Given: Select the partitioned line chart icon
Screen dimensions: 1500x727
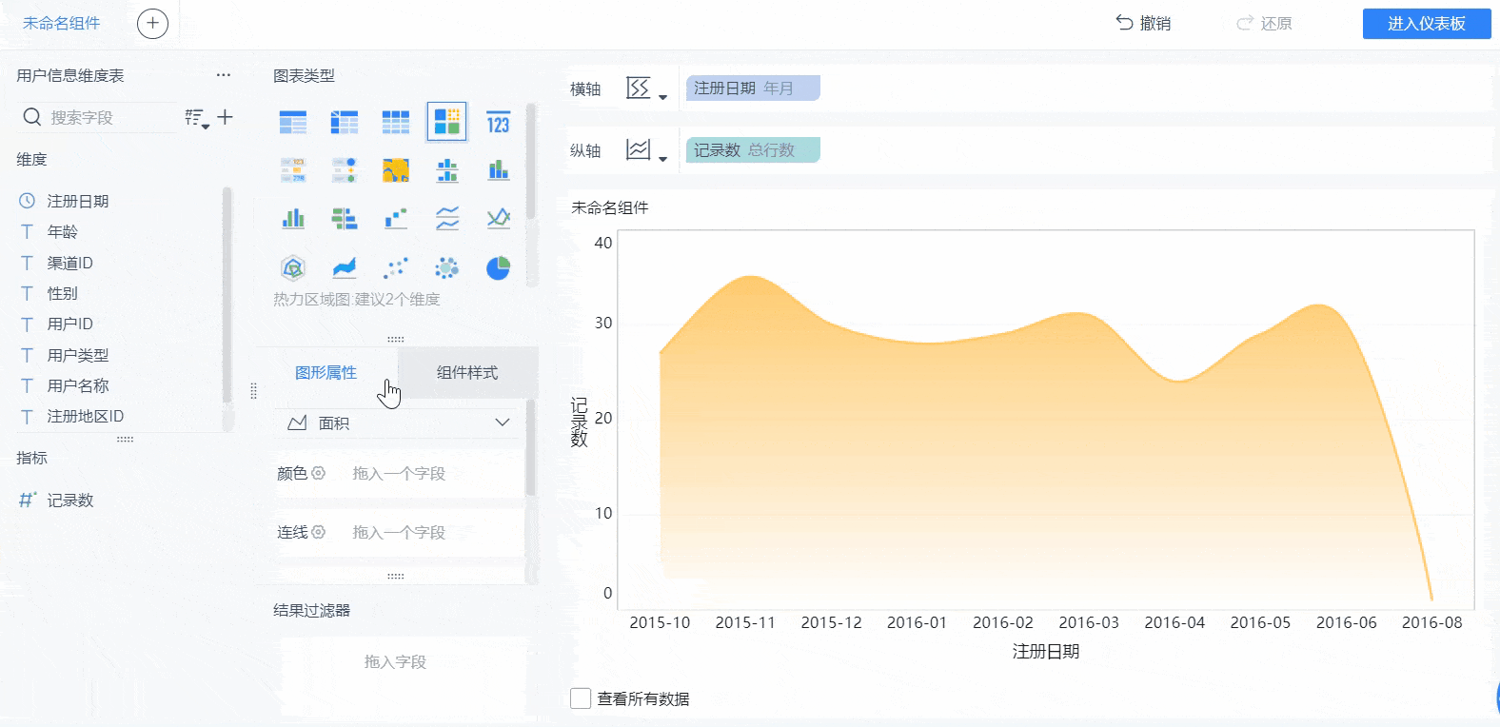Looking at the screenshot, I should pyautogui.click(x=447, y=219).
